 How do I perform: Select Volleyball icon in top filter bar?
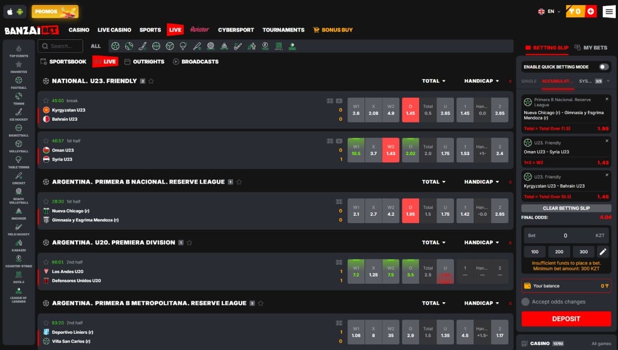coord(170,46)
